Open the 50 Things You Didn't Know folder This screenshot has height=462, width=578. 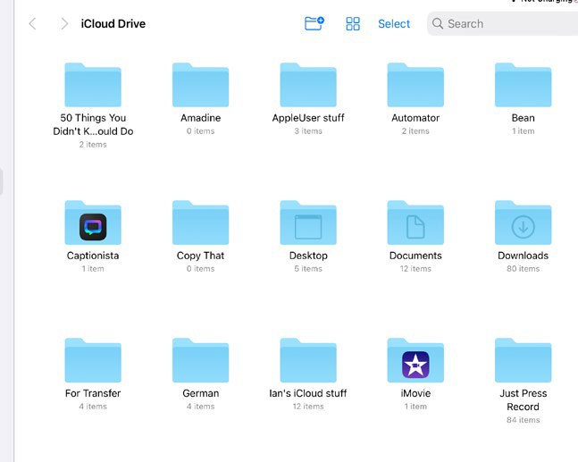93,85
